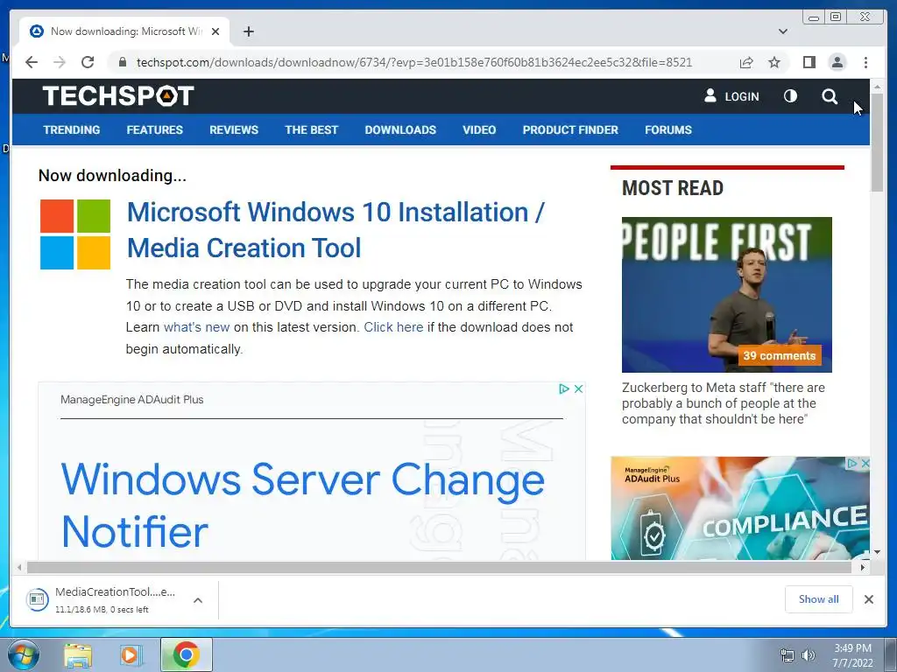This screenshot has height=672, width=897.
Task: Open the PRODUCT FINDER menu
Action: [570, 129]
